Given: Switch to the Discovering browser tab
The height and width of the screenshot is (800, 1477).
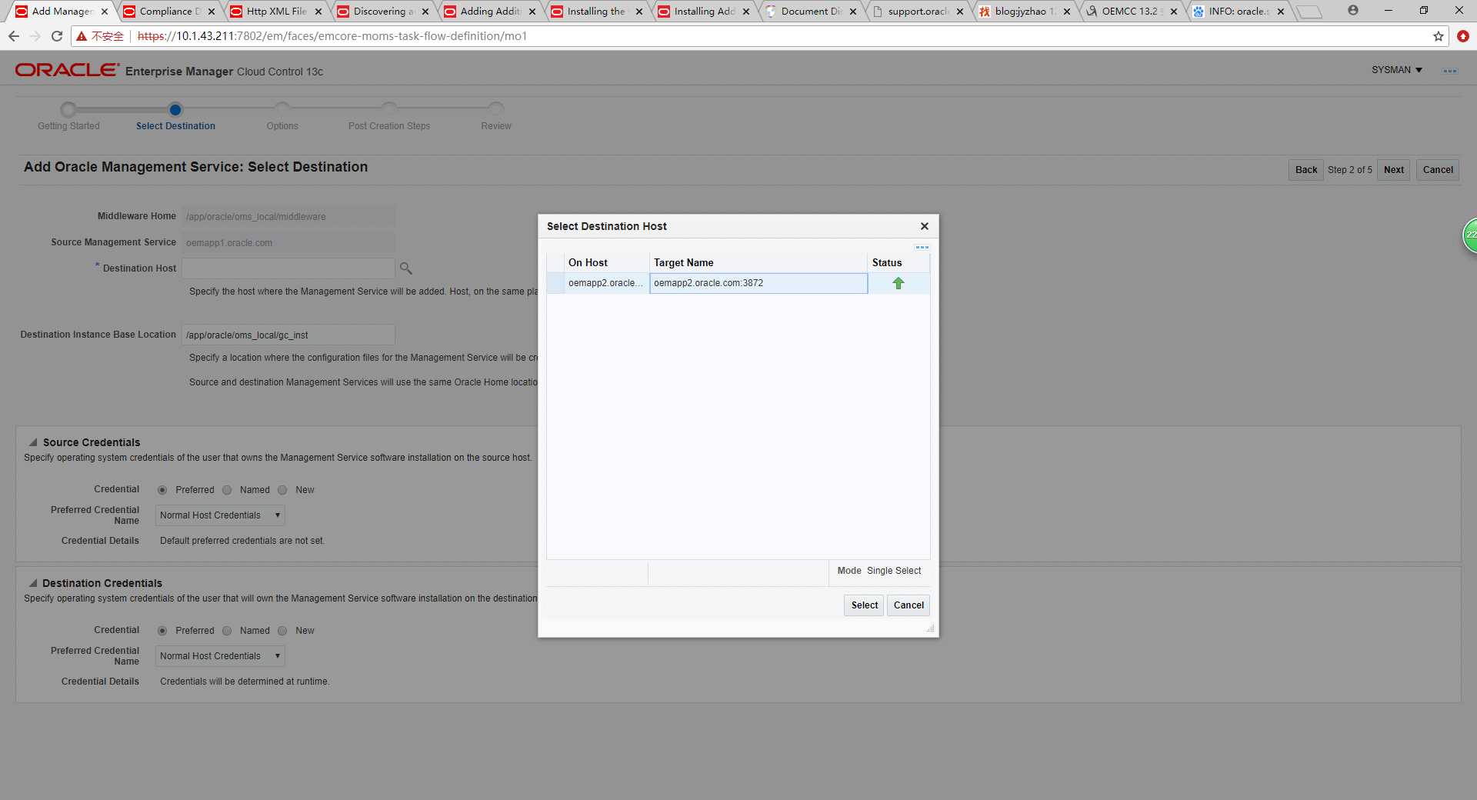Looking at the screenshot, I should 383,12.
